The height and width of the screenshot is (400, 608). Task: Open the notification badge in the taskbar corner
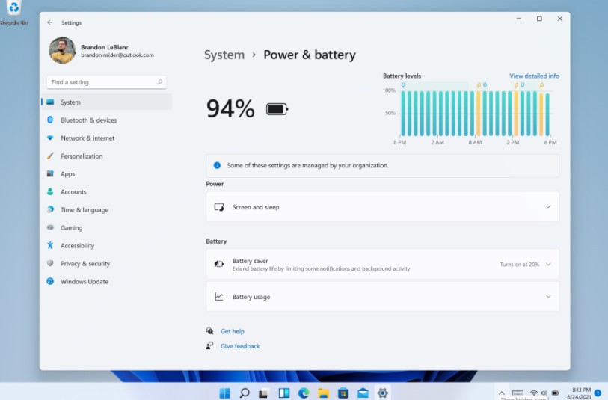598,393
